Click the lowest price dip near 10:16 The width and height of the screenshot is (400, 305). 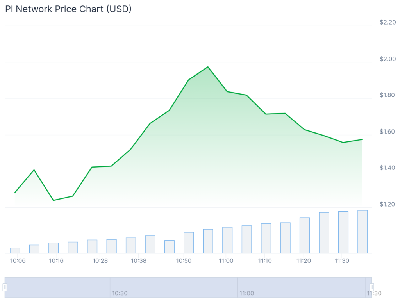[53, 200]
